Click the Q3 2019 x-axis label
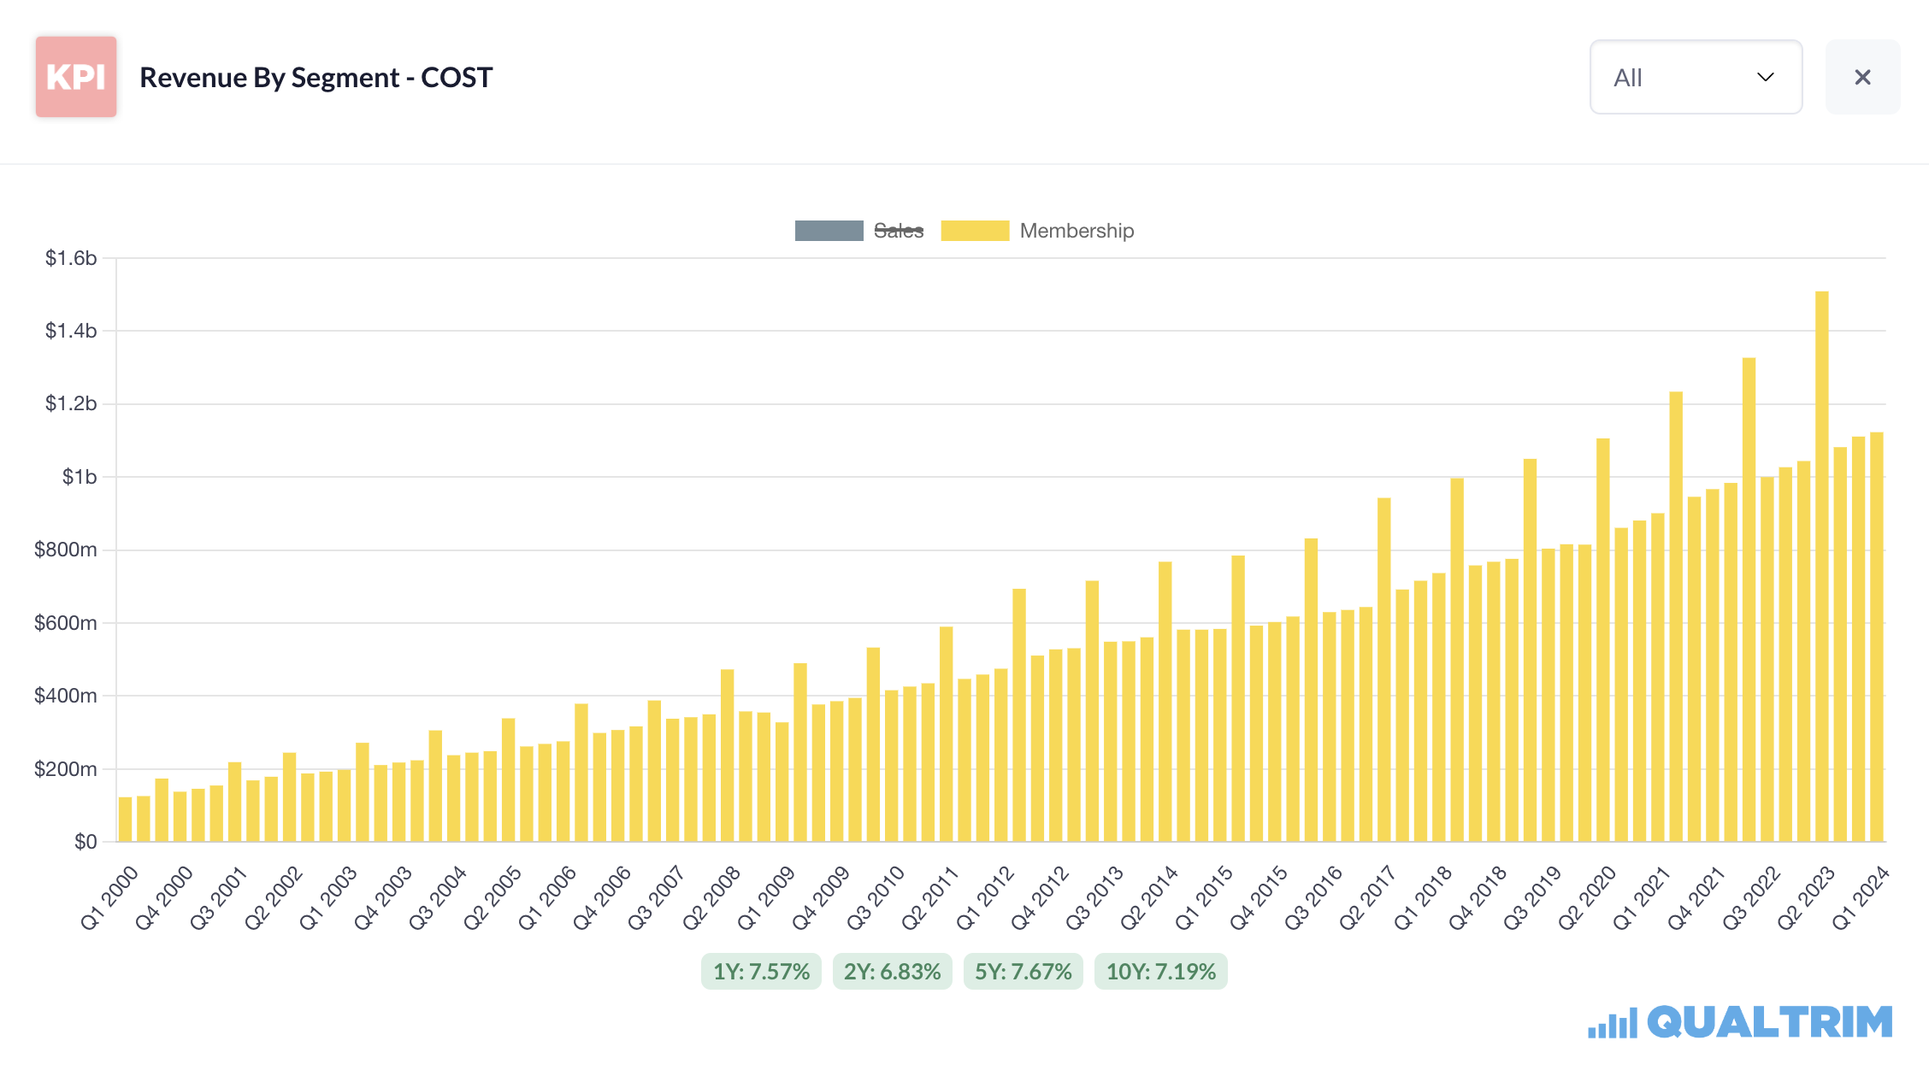Viewport: 1929px width, 1070px height. click(x=1531, y=897)
